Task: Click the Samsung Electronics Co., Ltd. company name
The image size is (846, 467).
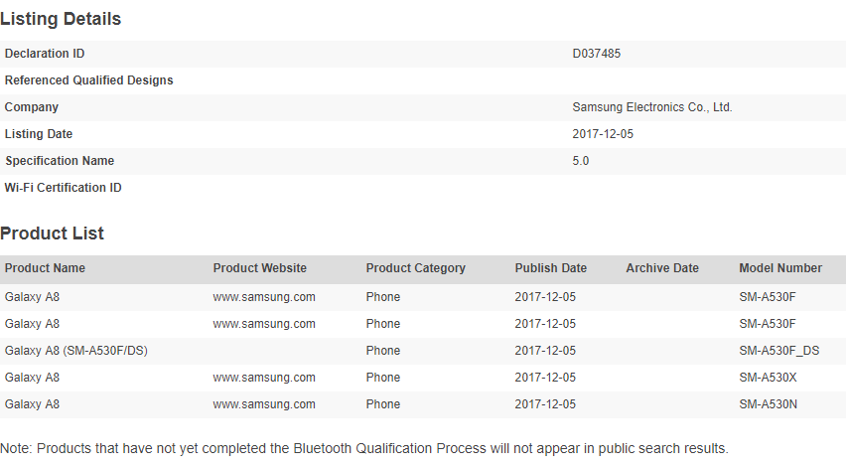Action: [651, 107]
